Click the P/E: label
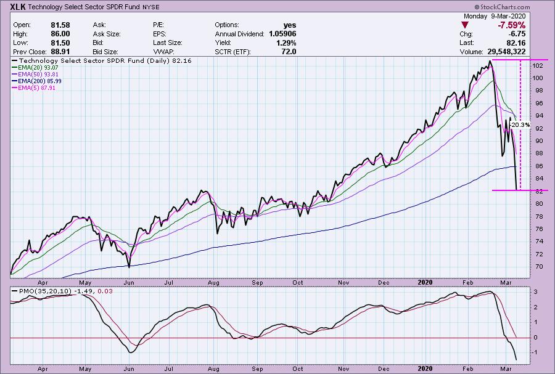The image size is (555, 374). click(x=158, y=25)
